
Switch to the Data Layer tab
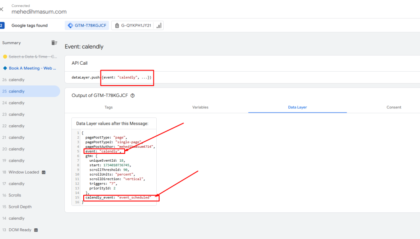(x=297, y=107)
